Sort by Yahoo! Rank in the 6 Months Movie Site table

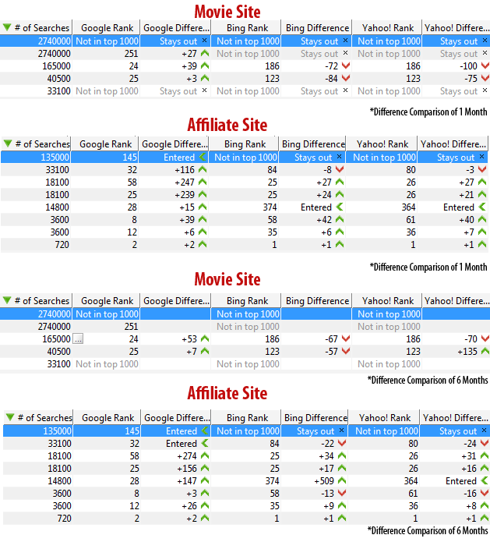(387, 301)
